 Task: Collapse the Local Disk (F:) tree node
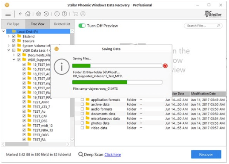pos(3,31)
